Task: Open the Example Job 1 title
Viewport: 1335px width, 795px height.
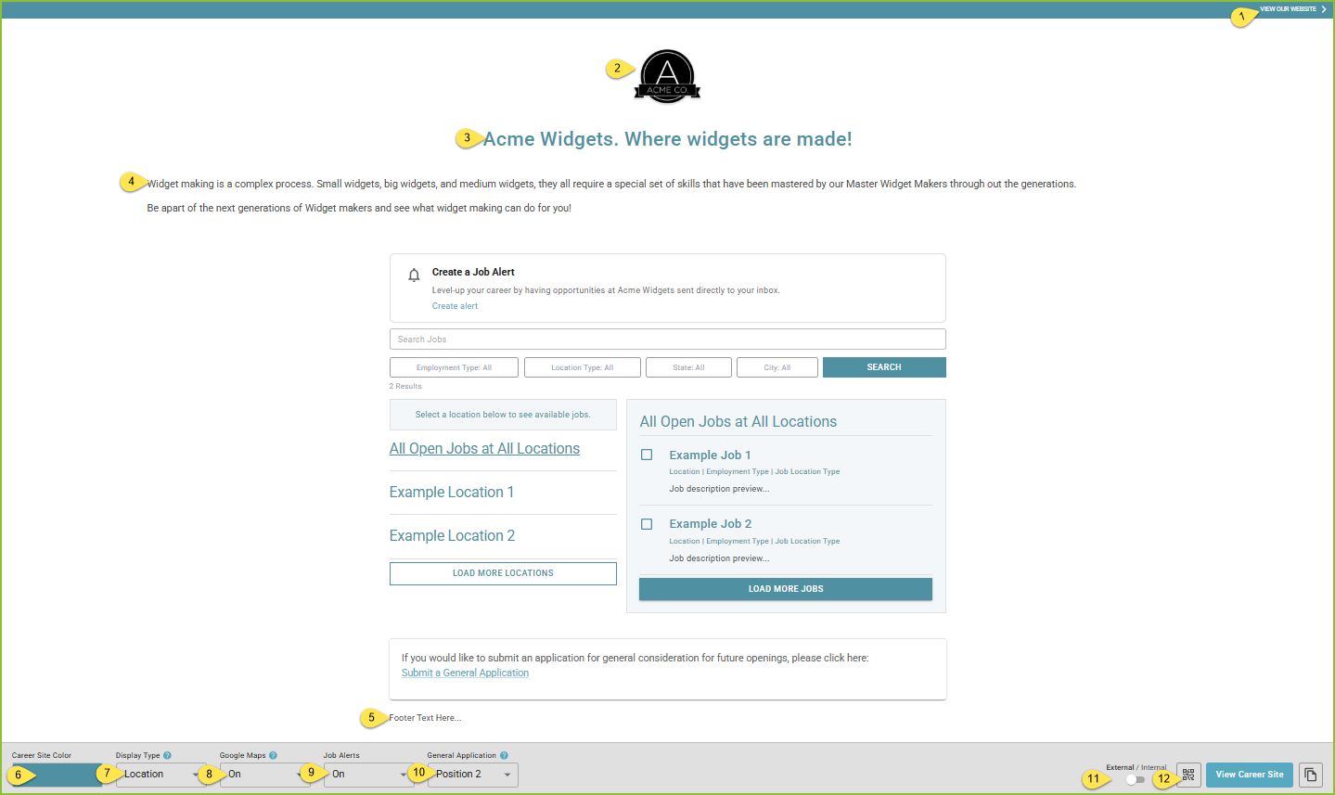Action: click(x=710, y=455)
